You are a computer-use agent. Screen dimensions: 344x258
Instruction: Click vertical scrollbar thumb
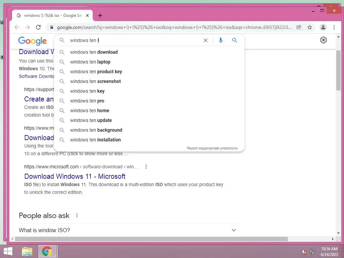(x=338, y=70)
